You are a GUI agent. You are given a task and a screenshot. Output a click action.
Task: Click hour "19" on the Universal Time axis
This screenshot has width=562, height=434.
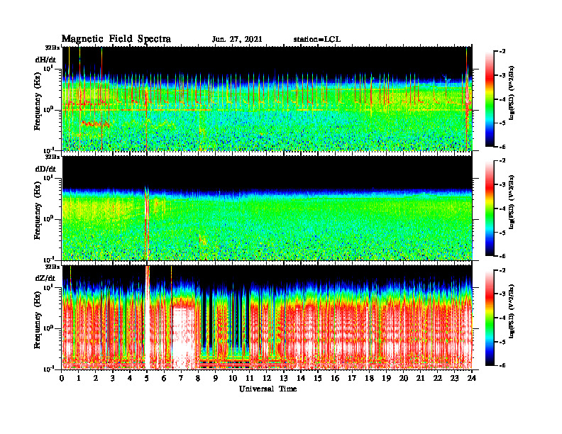386,379
